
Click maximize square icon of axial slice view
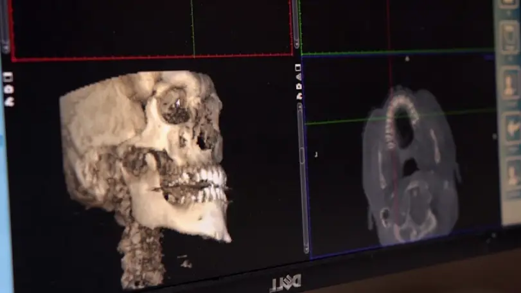coord(298,67)
